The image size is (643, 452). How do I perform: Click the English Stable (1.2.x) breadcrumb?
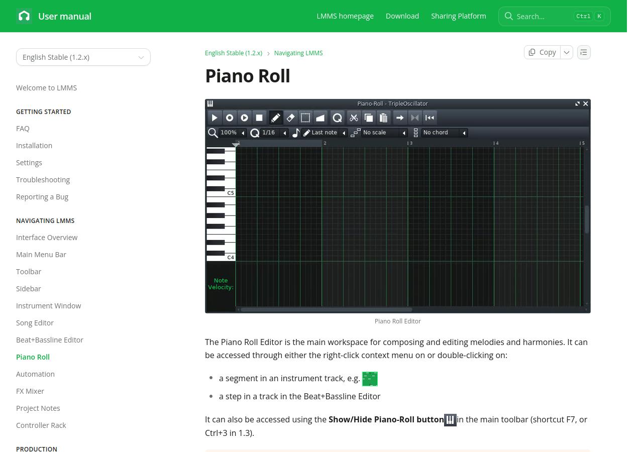234,53
